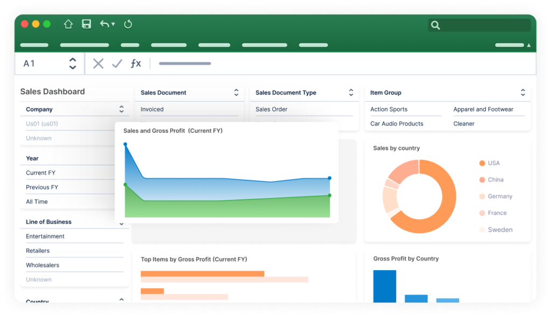The height and width of the screenshot is (317, 551).
Task: Expand the Country section
Action: pyautogui.click(x=122, y=299)
